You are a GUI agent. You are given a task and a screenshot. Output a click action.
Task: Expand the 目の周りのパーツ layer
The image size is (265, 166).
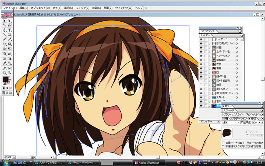pos(210,44)
